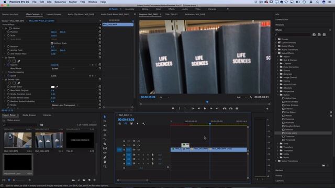This screenshot has width=335, height=188.
Task: Click the Export Frame camera icon
Action: click(x=237, y=109)
